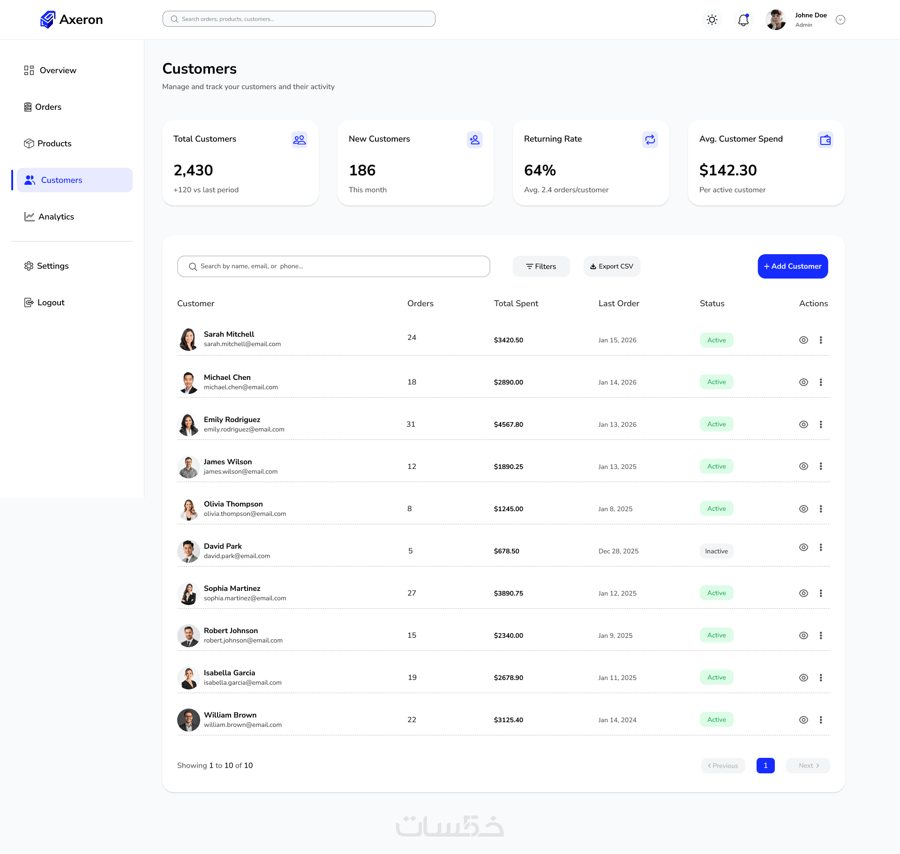Open the Filters options
This screenshot has width=900, height=854.
pyautogui.click(x=541, y=266)
